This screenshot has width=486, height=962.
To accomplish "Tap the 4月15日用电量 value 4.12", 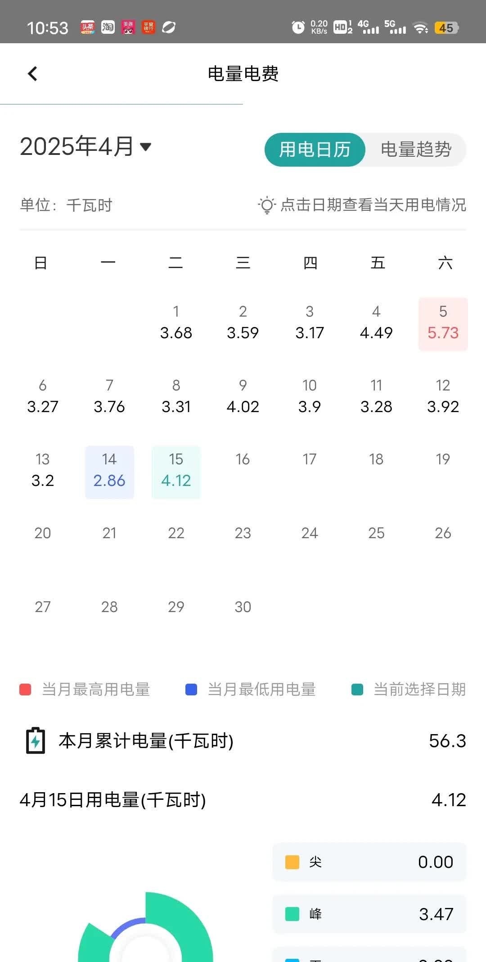I will pos(449,800).
